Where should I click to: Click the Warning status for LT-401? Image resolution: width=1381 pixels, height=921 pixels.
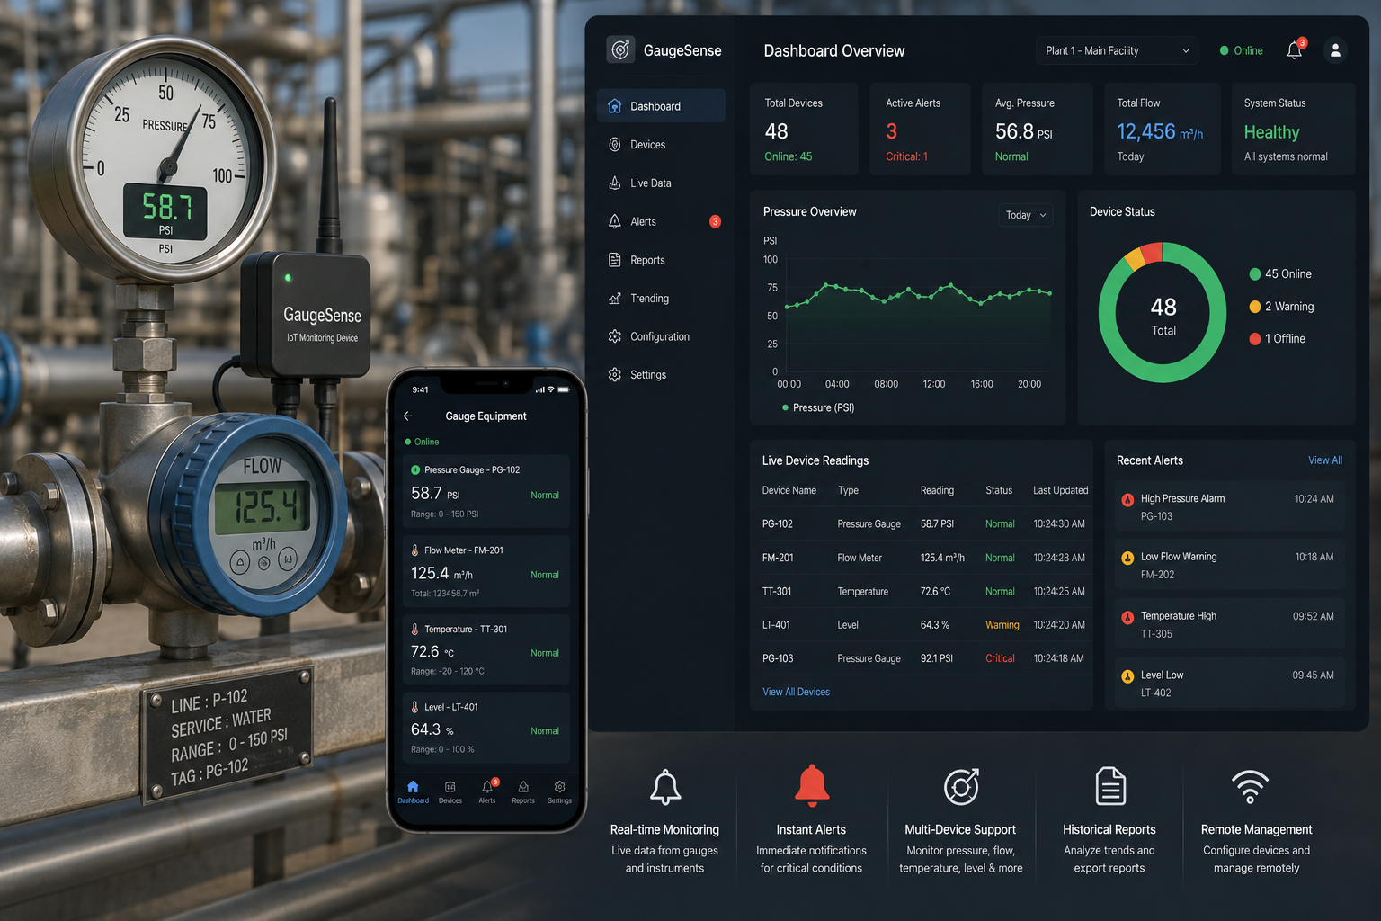click(x=1002, y=625)
